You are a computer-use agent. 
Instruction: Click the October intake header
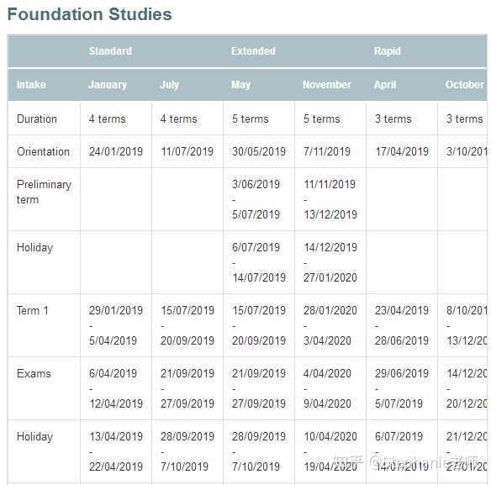point(465,85)
